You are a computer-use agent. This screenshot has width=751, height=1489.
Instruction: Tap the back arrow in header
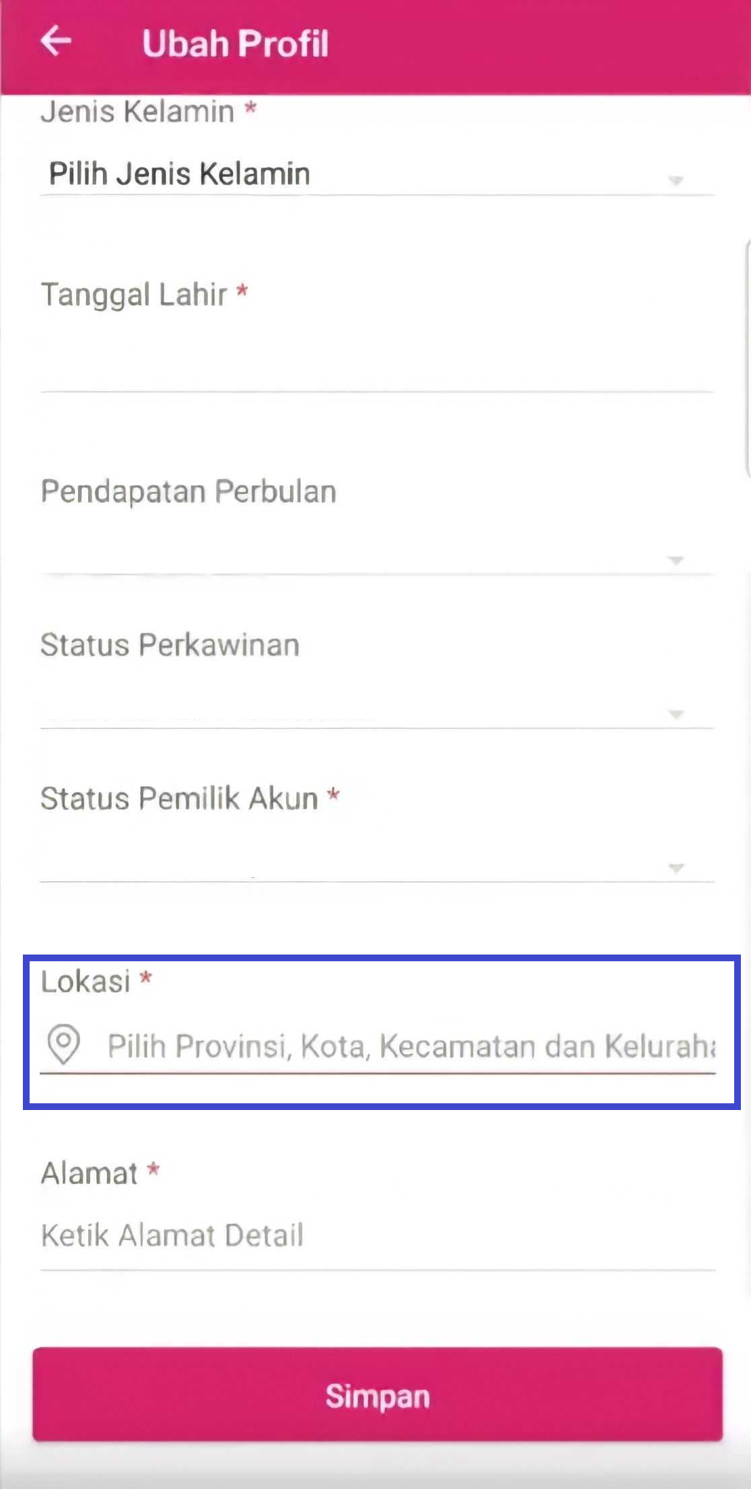pyautogui.click(x=56, y=42)
